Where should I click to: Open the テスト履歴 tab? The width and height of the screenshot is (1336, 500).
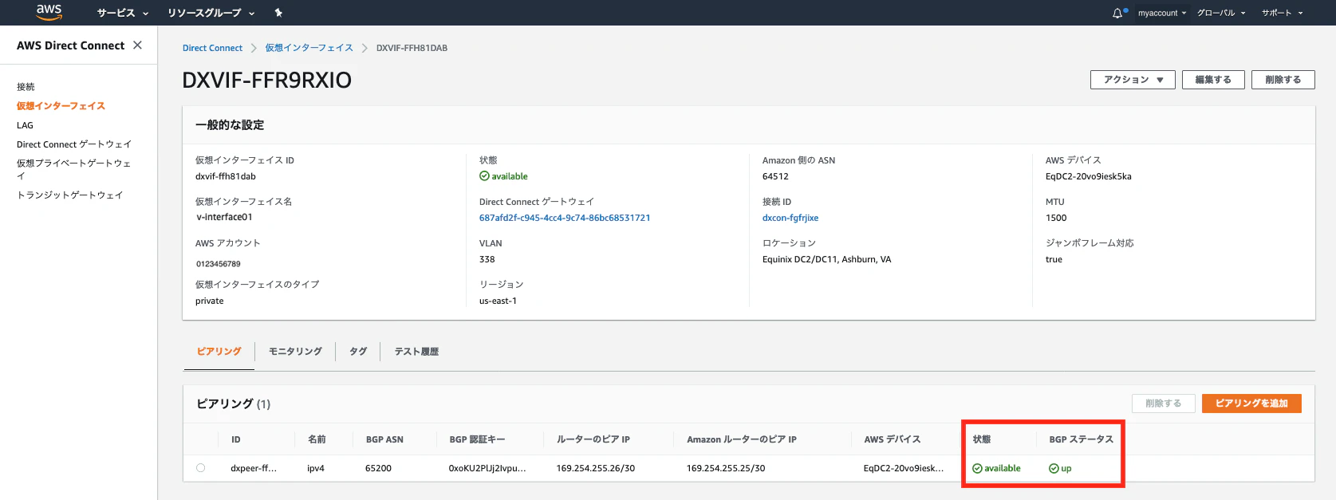coord(416,351)
